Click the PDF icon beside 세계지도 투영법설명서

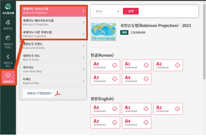58,93
